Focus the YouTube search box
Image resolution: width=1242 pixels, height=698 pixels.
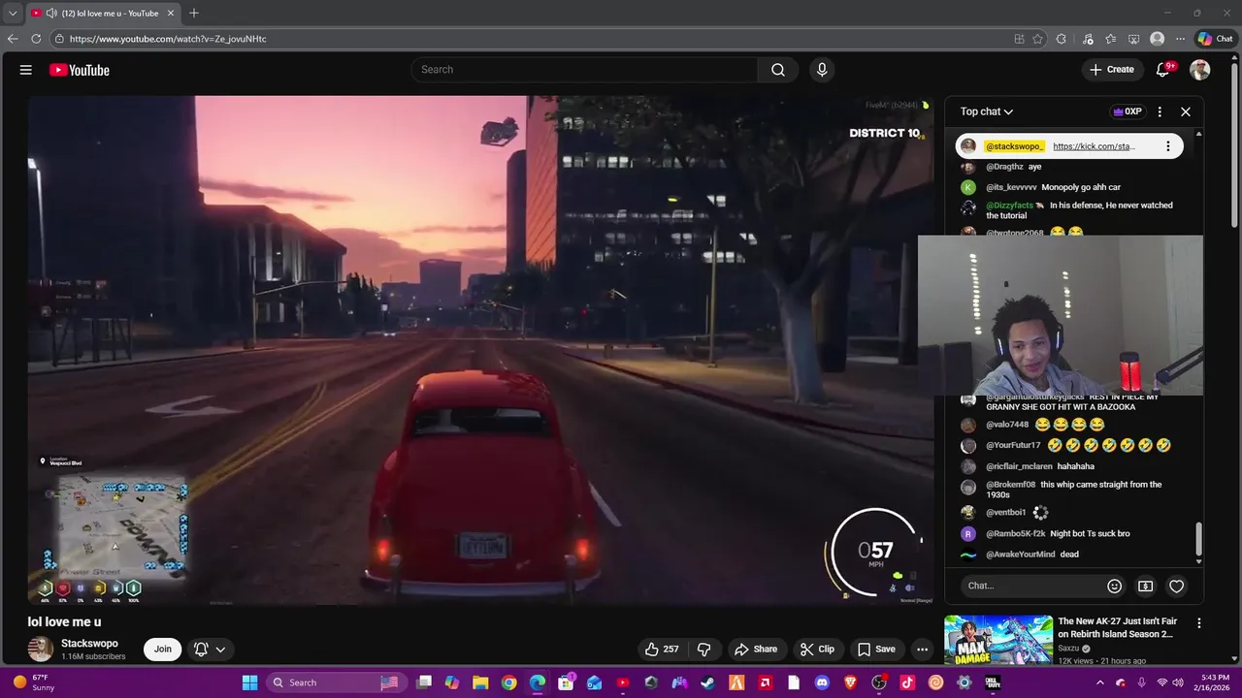(585, 70)
